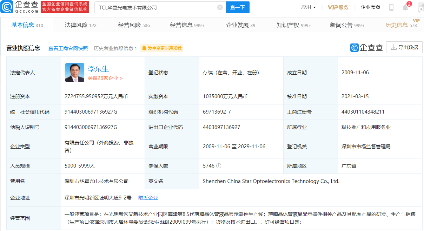Open the 企业套餐 link
This screenshot has height=231, width=424.
coord(371,7)
